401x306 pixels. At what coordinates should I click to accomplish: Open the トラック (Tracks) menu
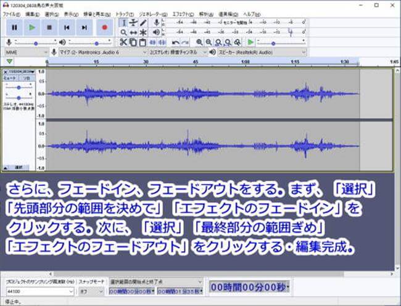(x=125, y=14)
